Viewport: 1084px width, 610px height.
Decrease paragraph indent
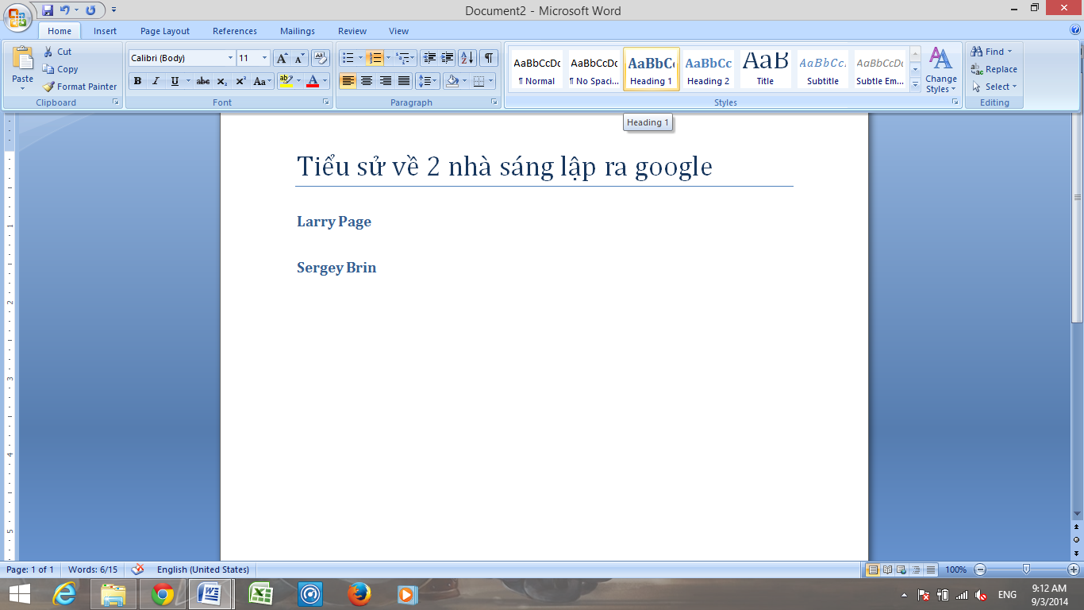[x=429, y=58]
